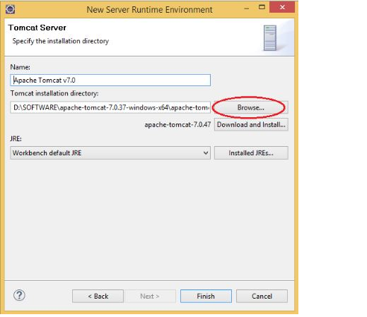The image size is (367, 317).
Task: Close the dialog with the red X
Action: tap(282, 7)
